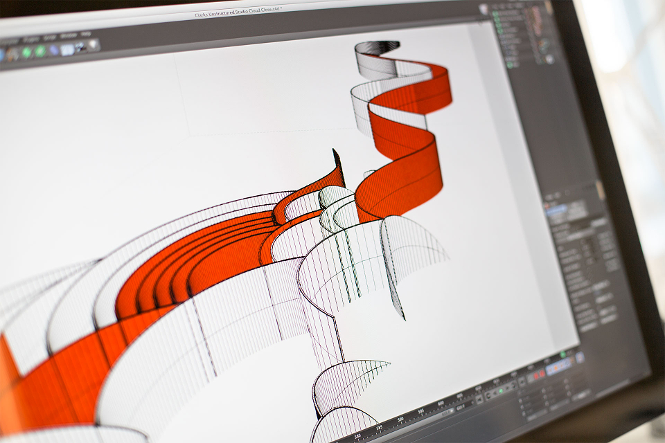This screenshot has width=665, height=443.
Task: Click the white gem-shaped toolbar icon
Action: (94, 44)
